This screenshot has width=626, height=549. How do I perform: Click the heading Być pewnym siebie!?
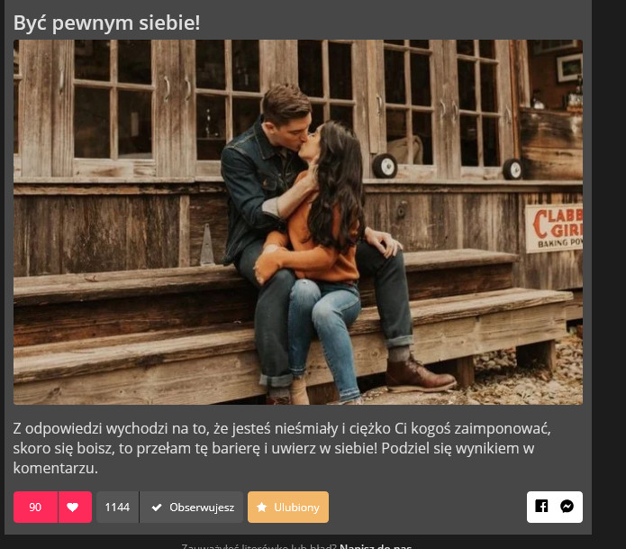click(x=106, y=23)
